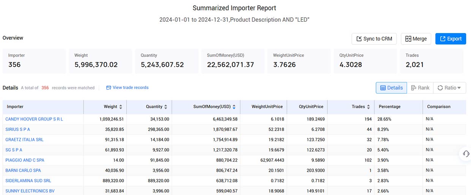
Task: Click sum value 806,747.24
Action: pos(227,170)
